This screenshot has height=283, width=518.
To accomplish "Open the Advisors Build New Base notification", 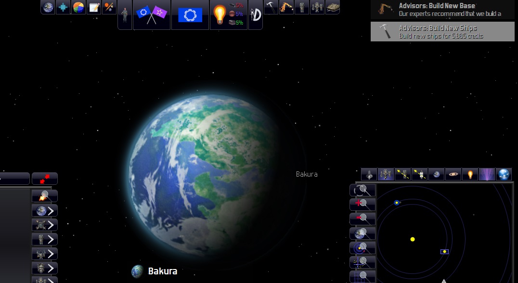I will 442,10.
